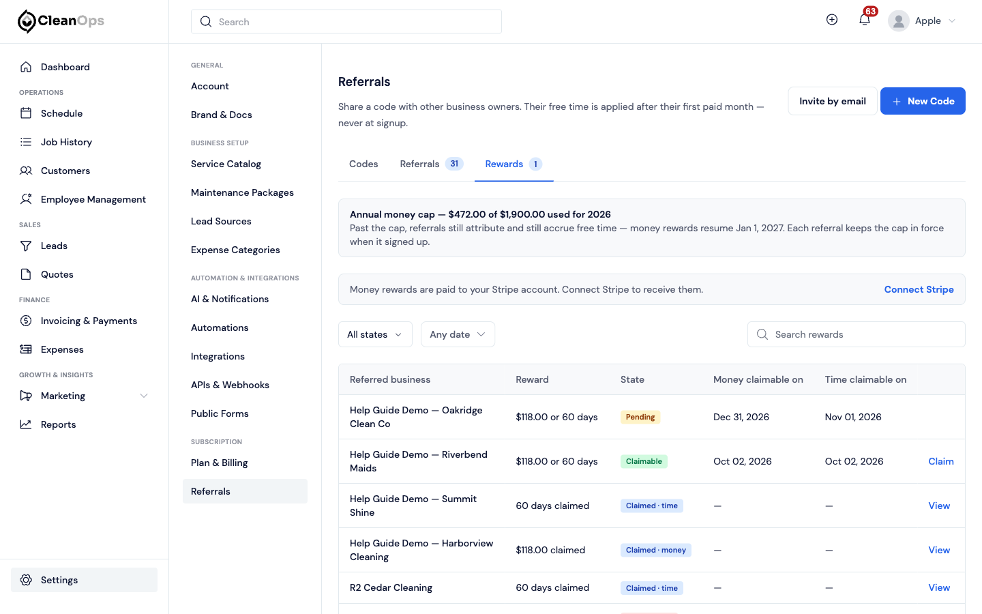Open the Integrations settings page
Viewport: 982px width, 614px height.
218,356
